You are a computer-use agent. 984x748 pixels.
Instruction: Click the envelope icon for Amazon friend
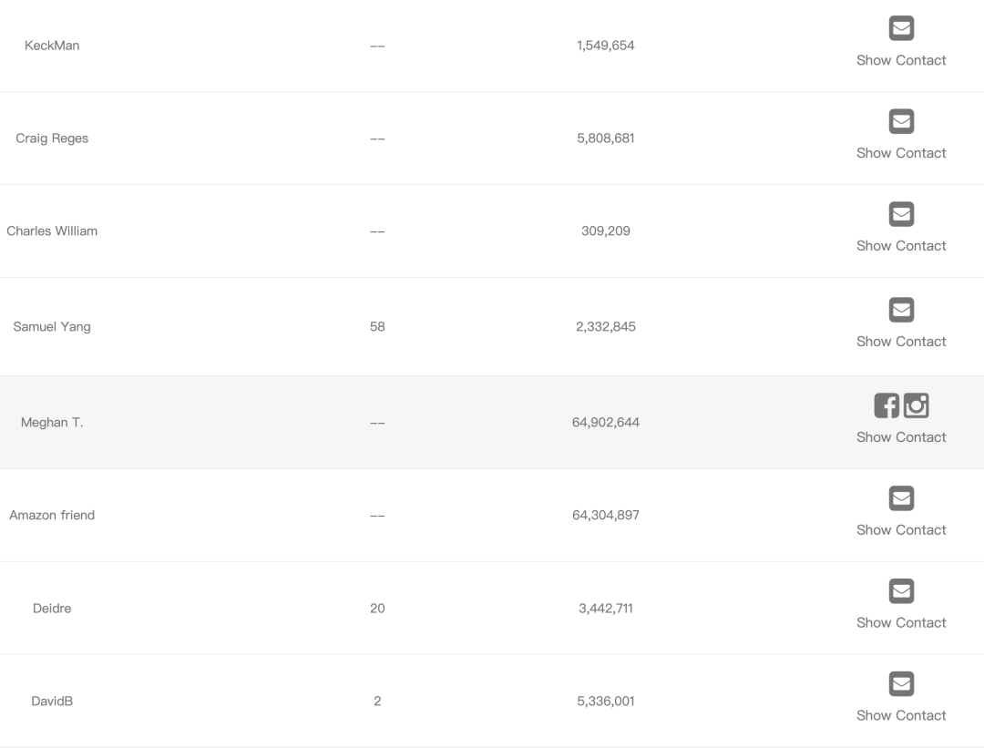click(901, 498)
